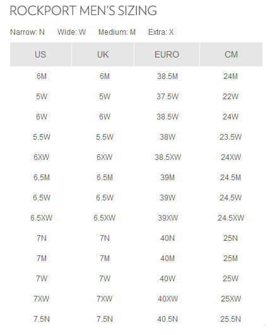Image resolution: width=277 pixels, height=335 pixels.
Task: Click the 5.5W US size cell
Action: coord(42,137)
